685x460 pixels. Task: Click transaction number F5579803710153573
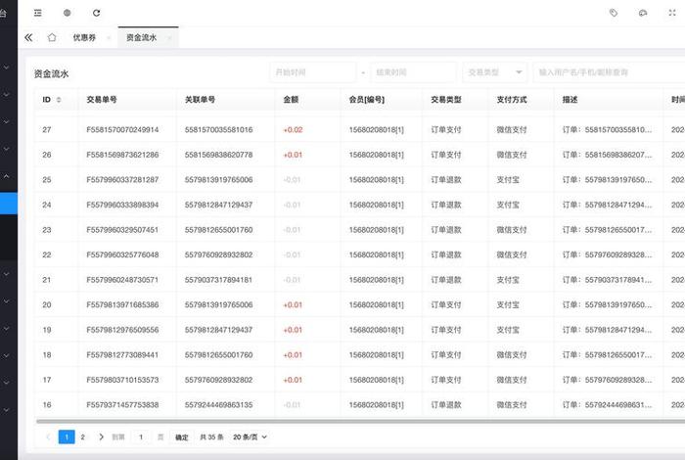[122, 380]
